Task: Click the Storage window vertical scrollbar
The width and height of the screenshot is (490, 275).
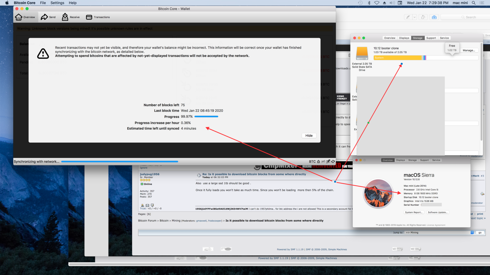Action: click(481, 92)
